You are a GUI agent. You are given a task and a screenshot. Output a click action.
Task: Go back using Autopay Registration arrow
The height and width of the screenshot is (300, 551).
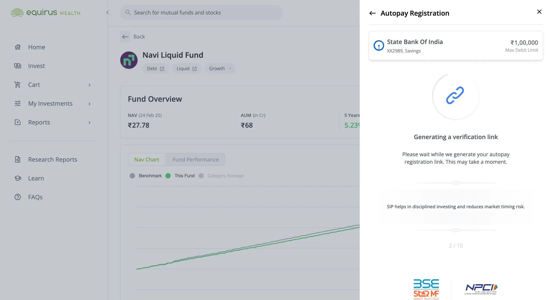pos(372,13)
